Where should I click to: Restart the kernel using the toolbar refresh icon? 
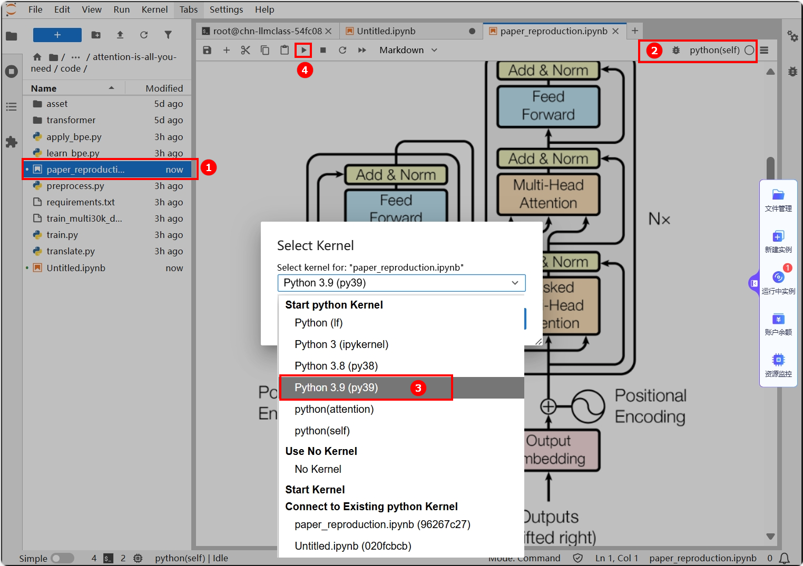(x=342, y=50)
